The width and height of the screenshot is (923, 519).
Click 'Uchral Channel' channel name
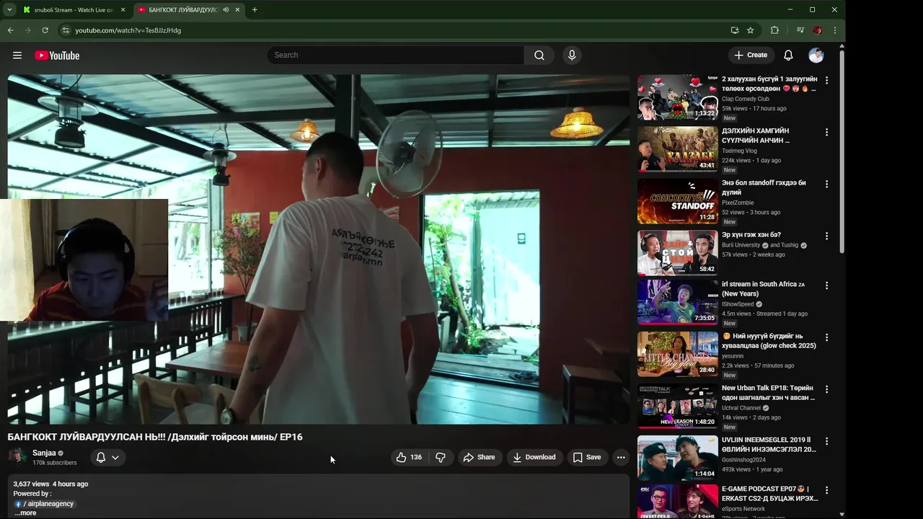(x=741, y=408)
